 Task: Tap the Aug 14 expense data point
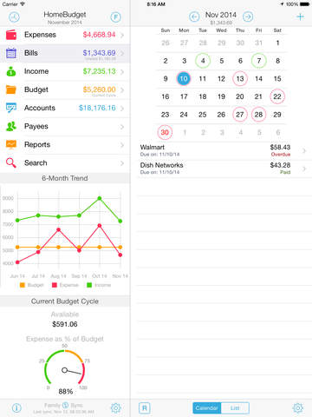click(x=58, y=229)
